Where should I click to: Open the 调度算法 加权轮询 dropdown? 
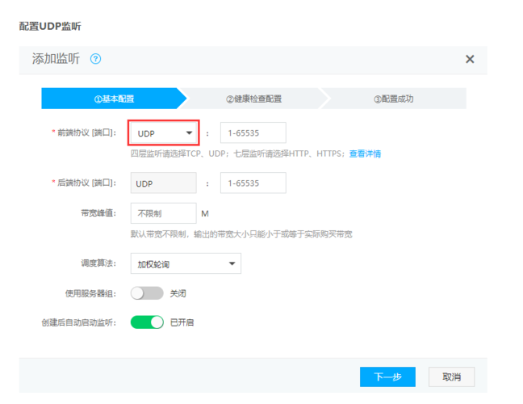click(186, 263)
